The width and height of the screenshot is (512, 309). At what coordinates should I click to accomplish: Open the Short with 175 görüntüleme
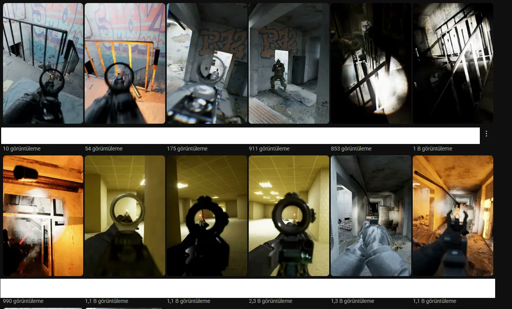point(207,64)
